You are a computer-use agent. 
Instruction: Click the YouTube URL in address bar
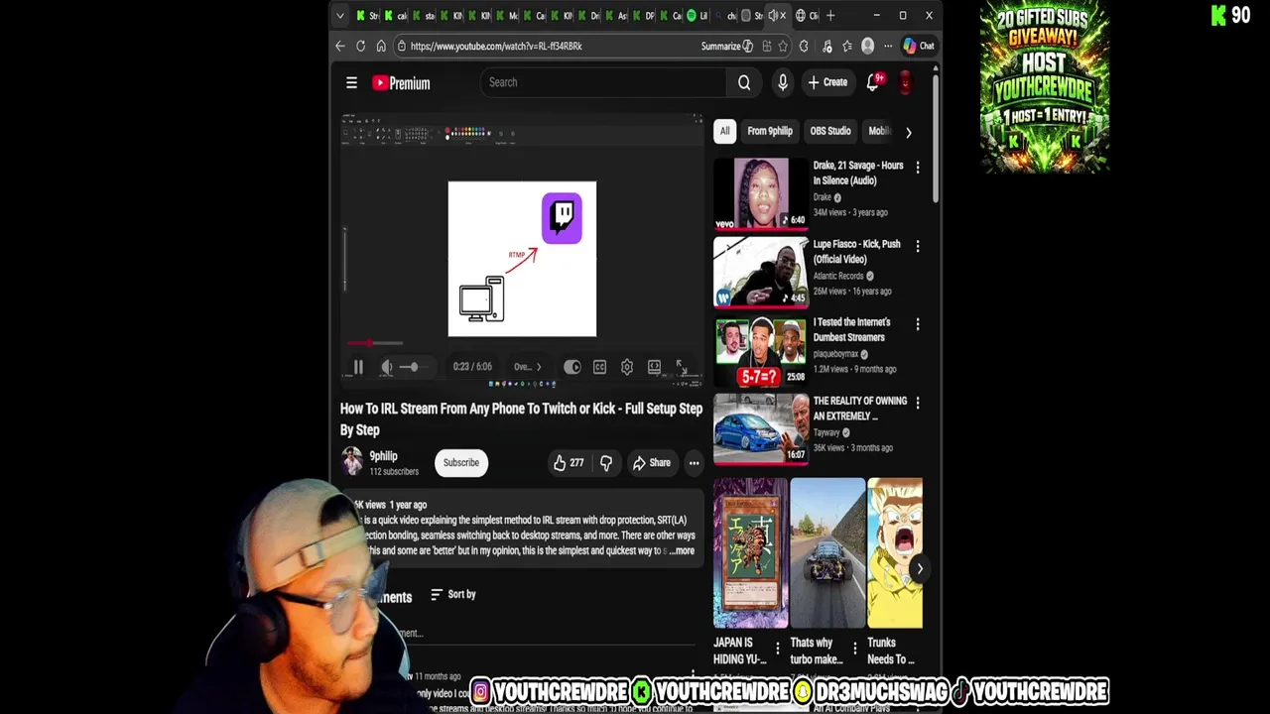click(x=496, y=46)
